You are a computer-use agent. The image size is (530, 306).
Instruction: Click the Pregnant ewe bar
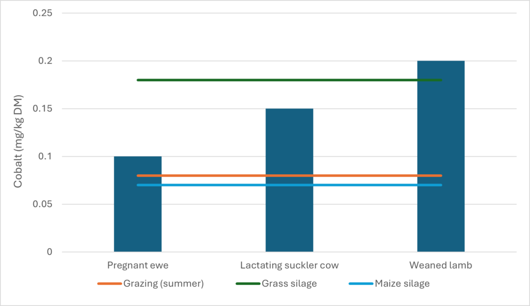pos(138,217)
